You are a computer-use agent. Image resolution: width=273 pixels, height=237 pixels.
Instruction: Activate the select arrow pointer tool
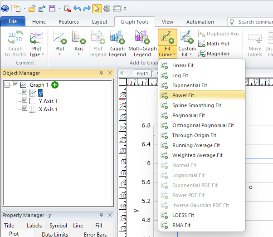tap(97, 8)
